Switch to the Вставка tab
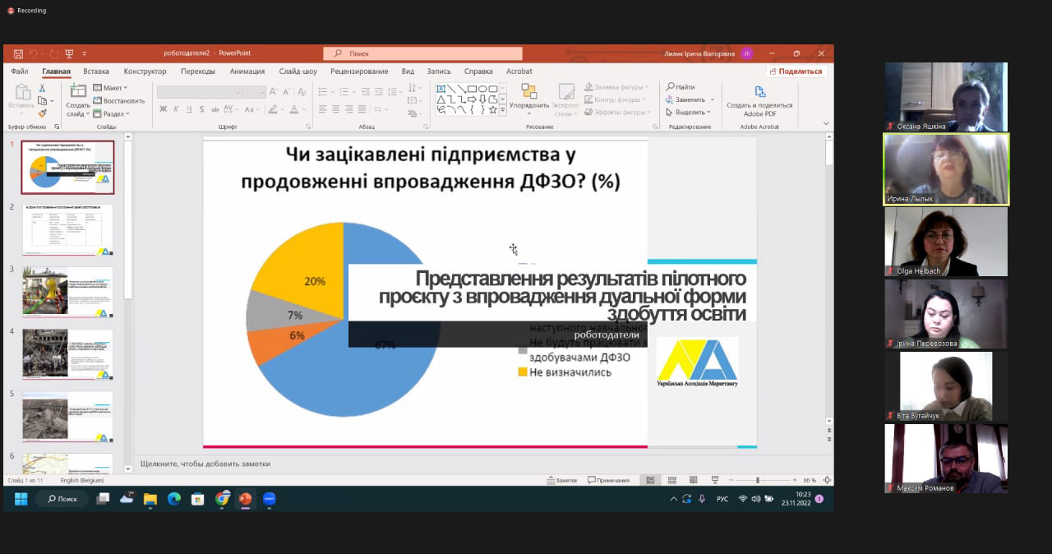Viewport: 1052px width, 554px height. pos(96,72)
